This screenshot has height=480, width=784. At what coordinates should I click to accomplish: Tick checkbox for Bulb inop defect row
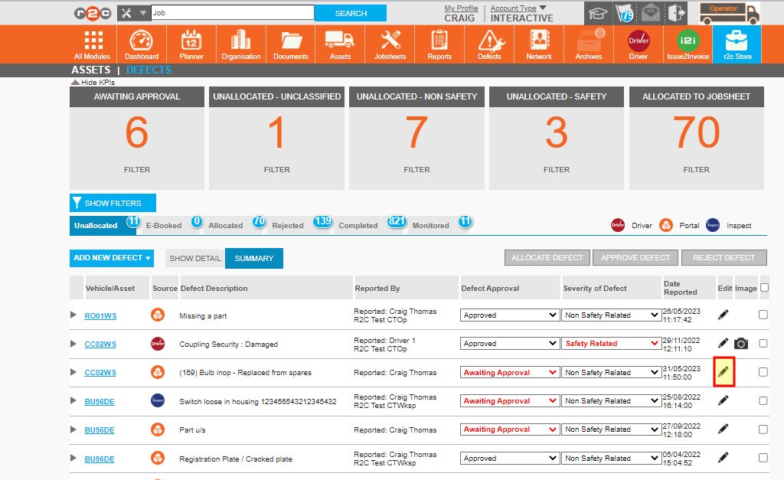click(763, 372)
